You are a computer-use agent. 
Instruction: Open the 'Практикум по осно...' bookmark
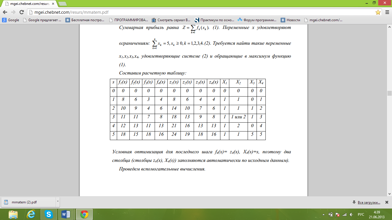tap(214, 20)
